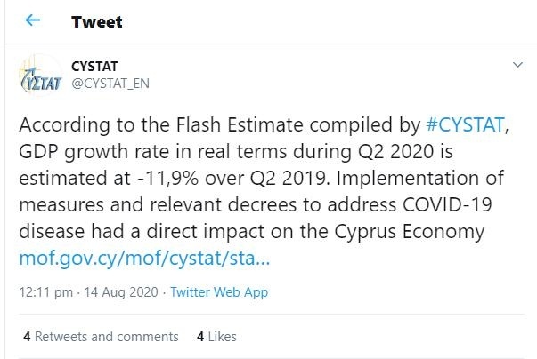
Task: Open the #CYSTAT hashtag link
Action: [x=465, y=124]
